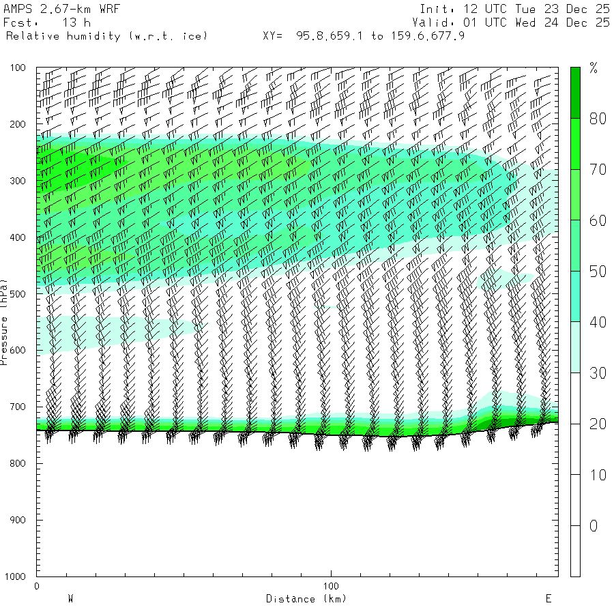614x614 pixels.
Task: Click the 400 hPa pressure axis label
Action: point(18,237)
